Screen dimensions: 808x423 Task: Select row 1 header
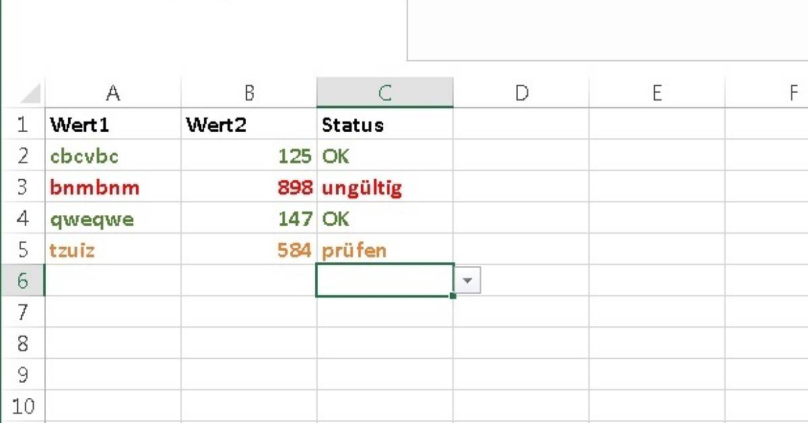(x=22, y=124)
